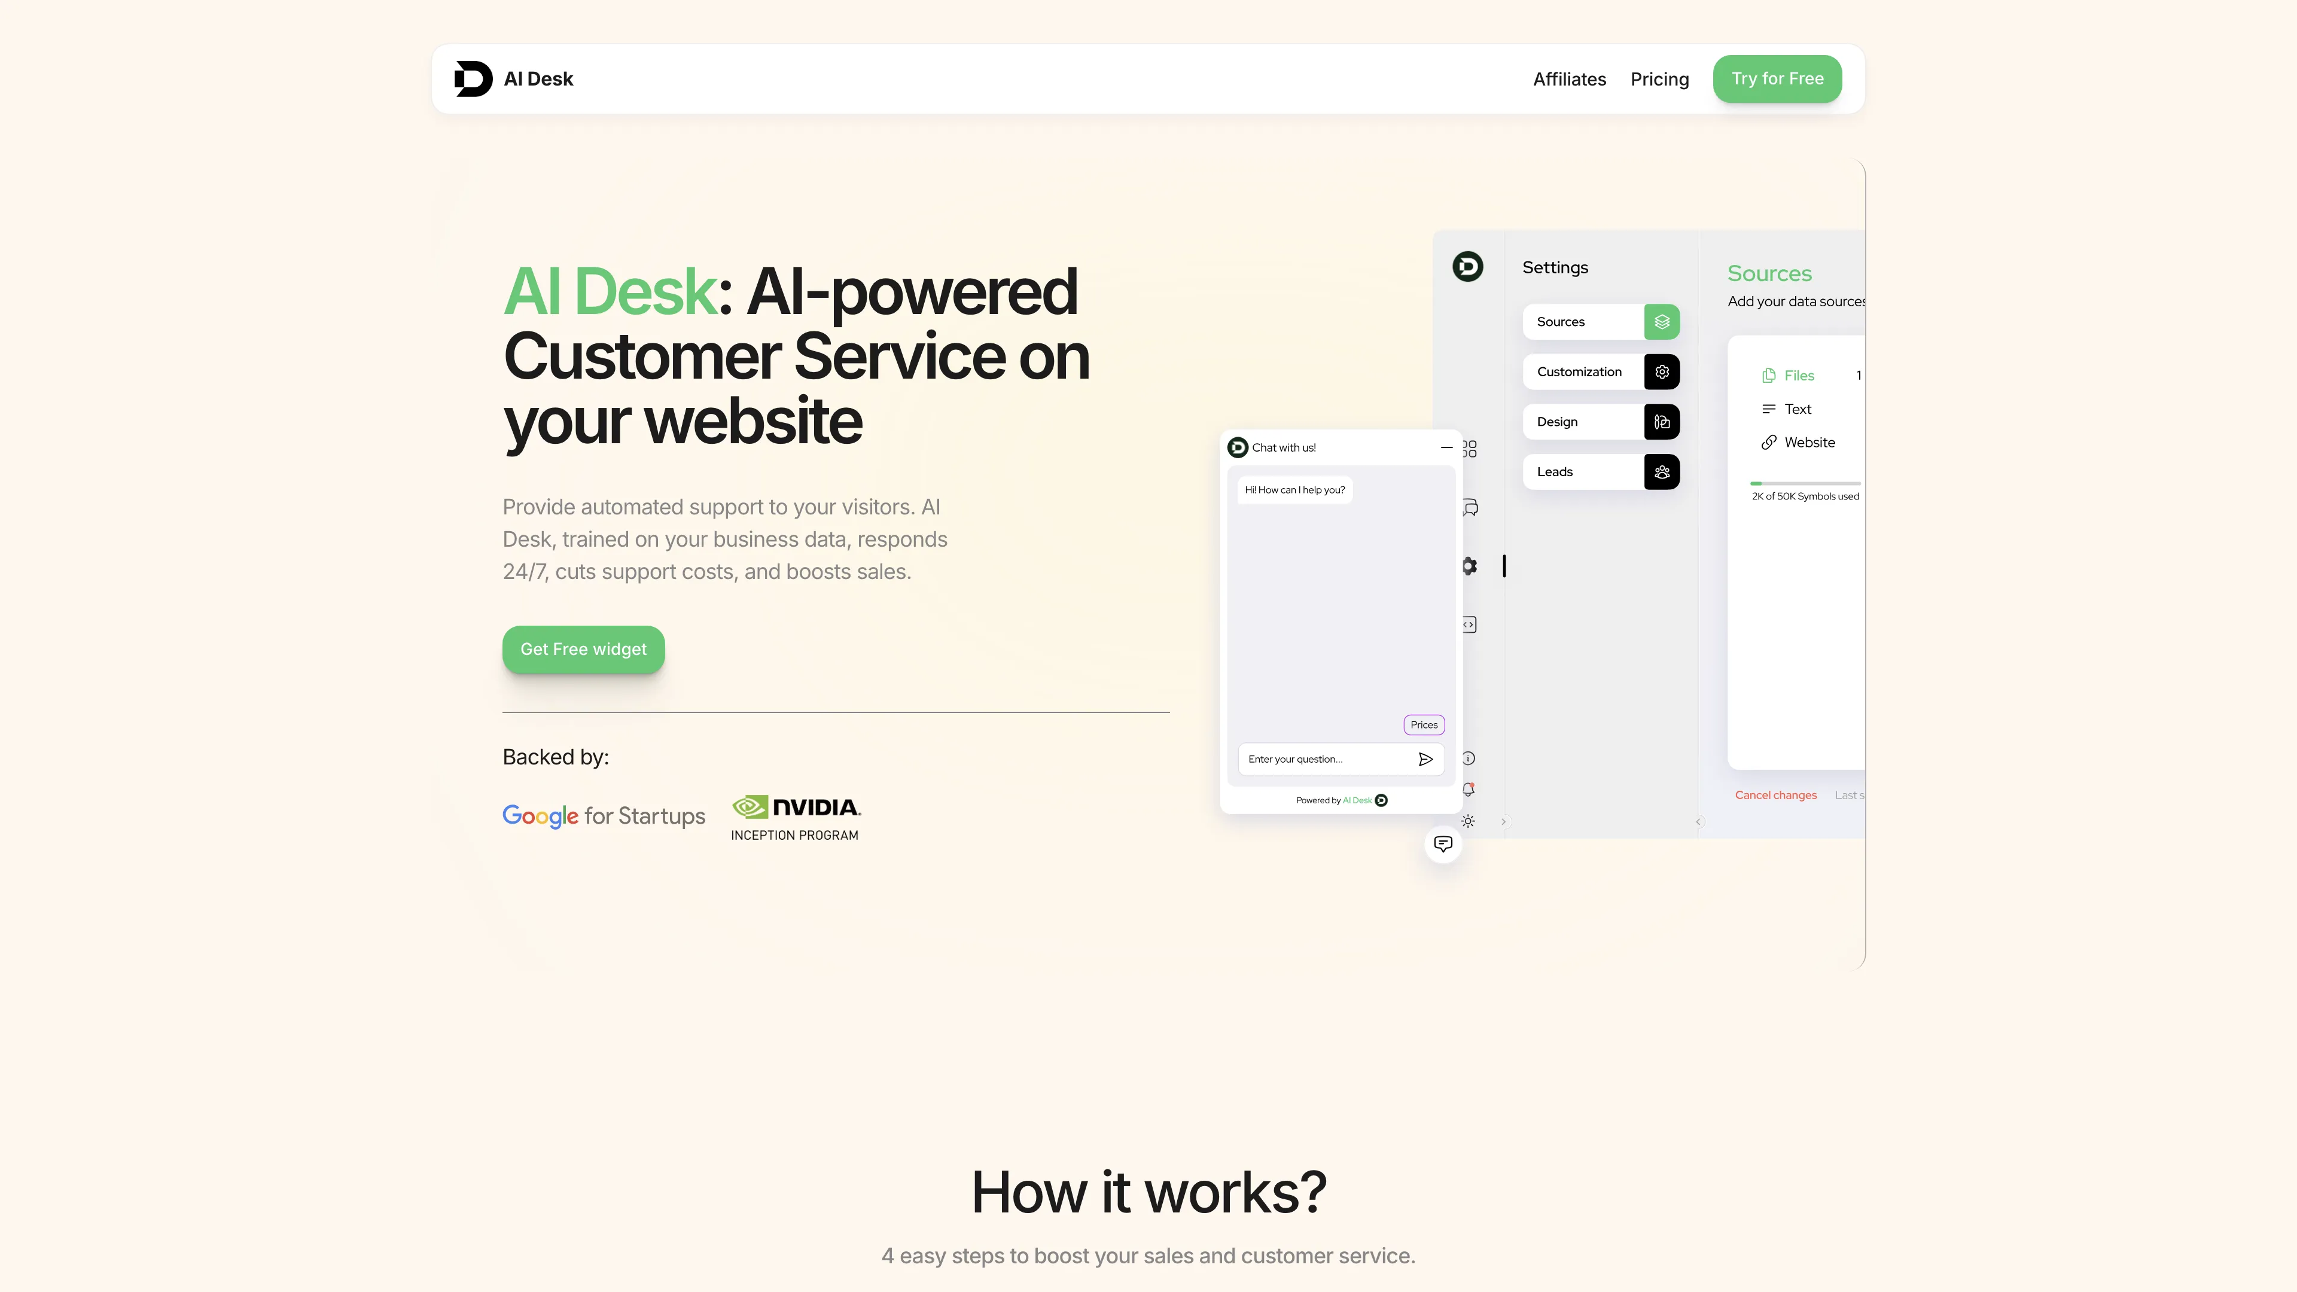2297x1292 pixels.
Task: Expand the Sources data options
Action: coord(1600,322)
